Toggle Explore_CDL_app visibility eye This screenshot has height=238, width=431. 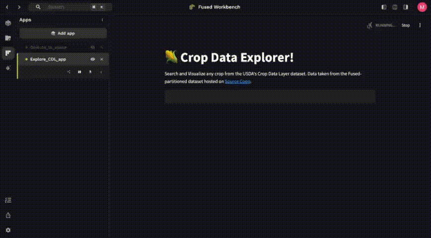point(93,59)
